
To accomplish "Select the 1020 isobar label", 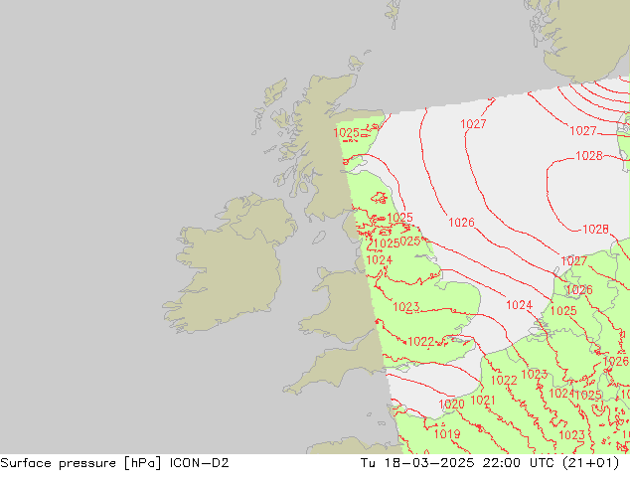I will 451,405.
